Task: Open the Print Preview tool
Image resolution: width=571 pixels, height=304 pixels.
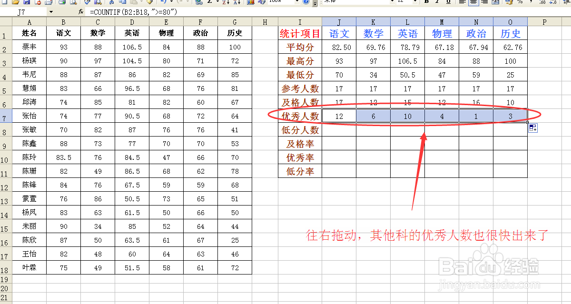Action: [74, 2]
